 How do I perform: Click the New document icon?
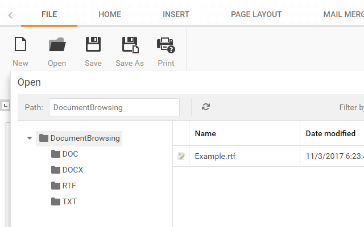[x=20, y=45]
